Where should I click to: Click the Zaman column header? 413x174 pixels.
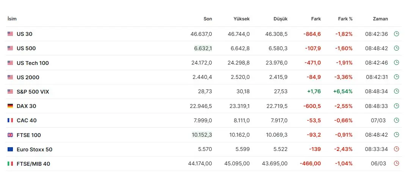(380, 19)
